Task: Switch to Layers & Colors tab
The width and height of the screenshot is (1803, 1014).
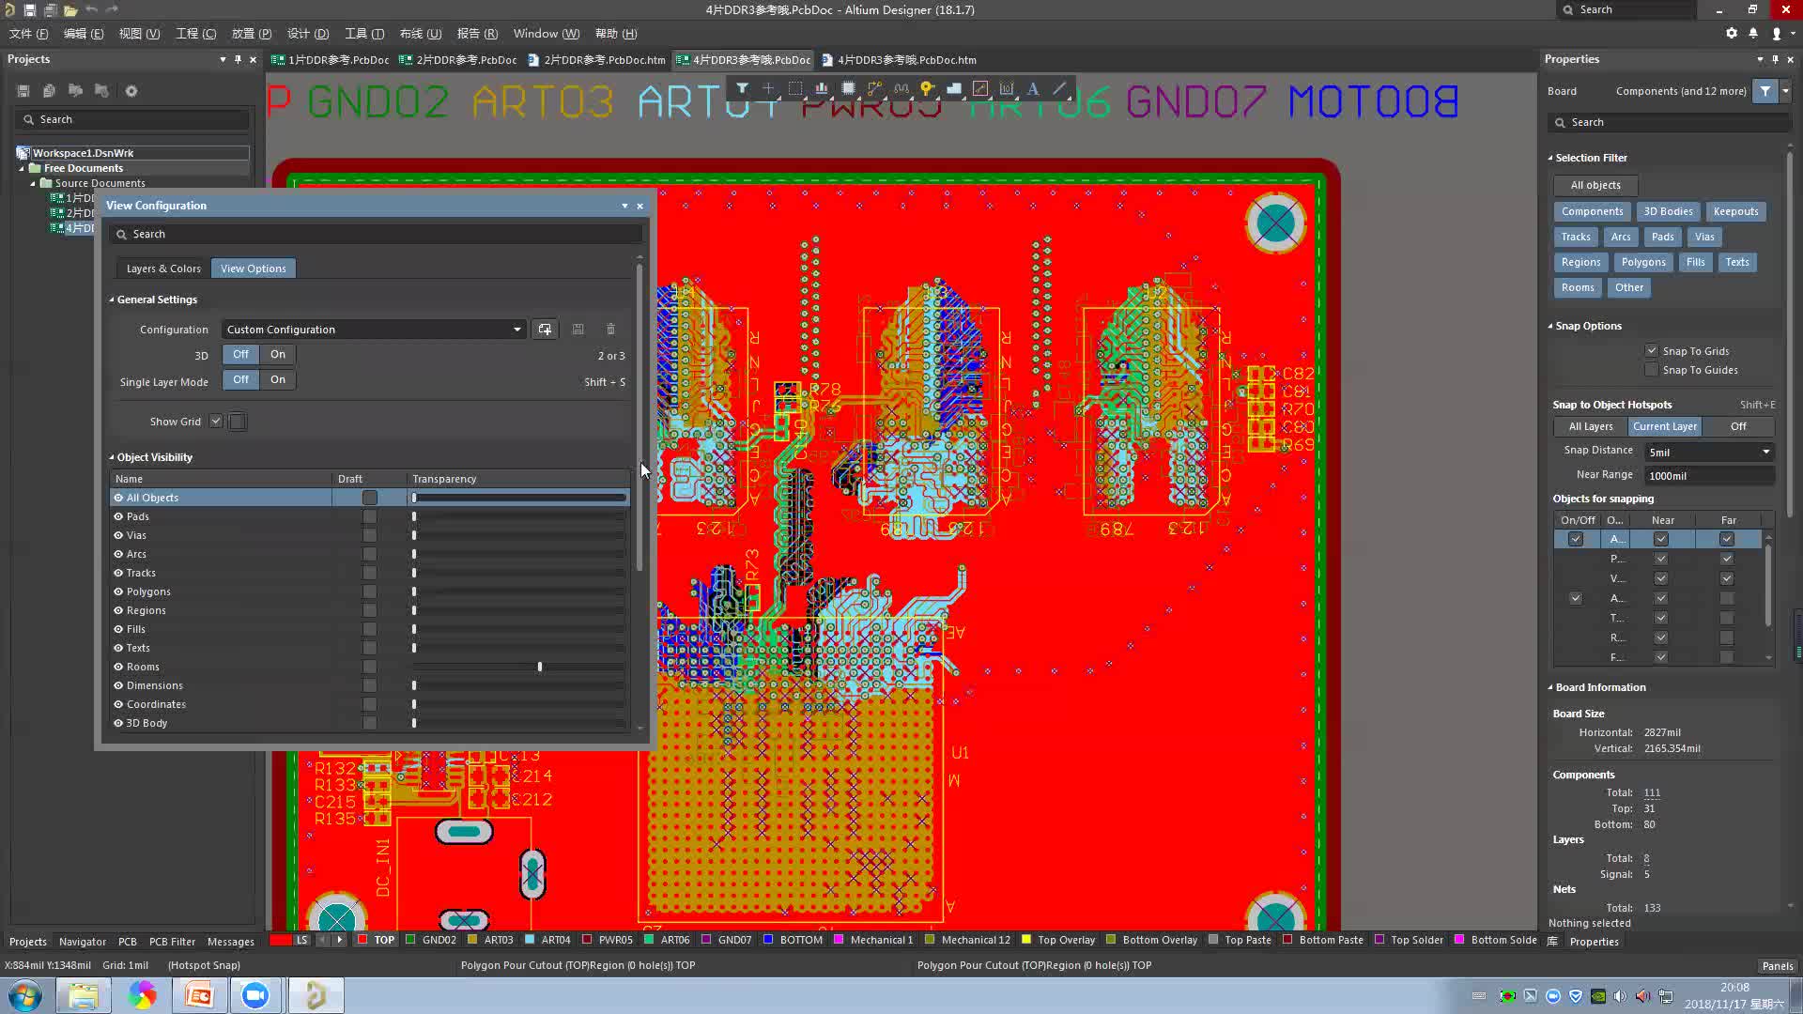Action: tap(163, 269)
